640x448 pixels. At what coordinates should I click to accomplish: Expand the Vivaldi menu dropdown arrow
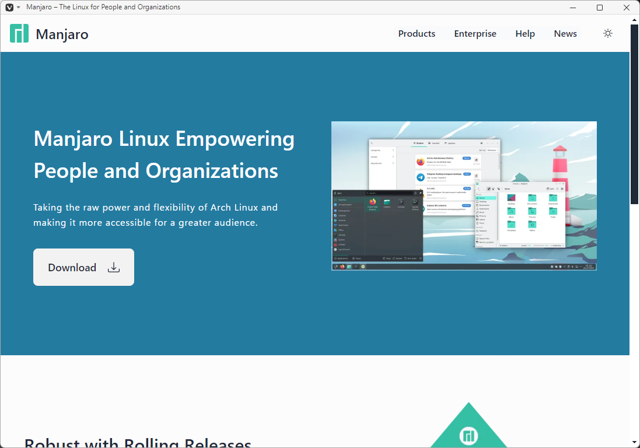pos(18,8)
